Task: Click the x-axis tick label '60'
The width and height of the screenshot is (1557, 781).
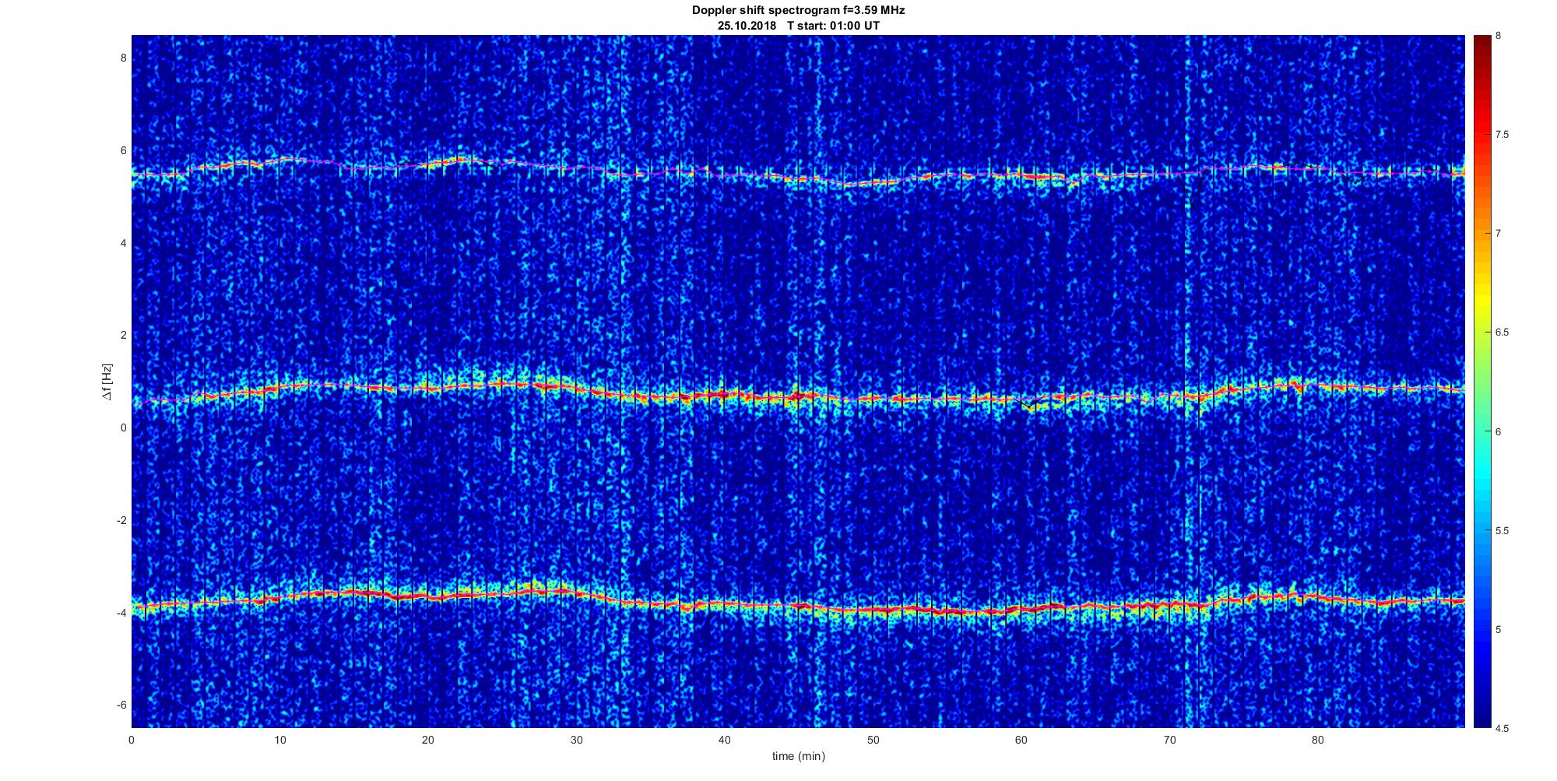Action: click(x=1021, y=741)
